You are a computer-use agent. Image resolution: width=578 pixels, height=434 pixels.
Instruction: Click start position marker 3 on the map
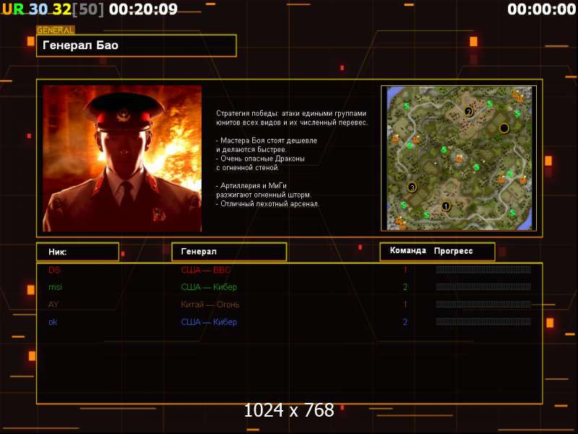412,187
